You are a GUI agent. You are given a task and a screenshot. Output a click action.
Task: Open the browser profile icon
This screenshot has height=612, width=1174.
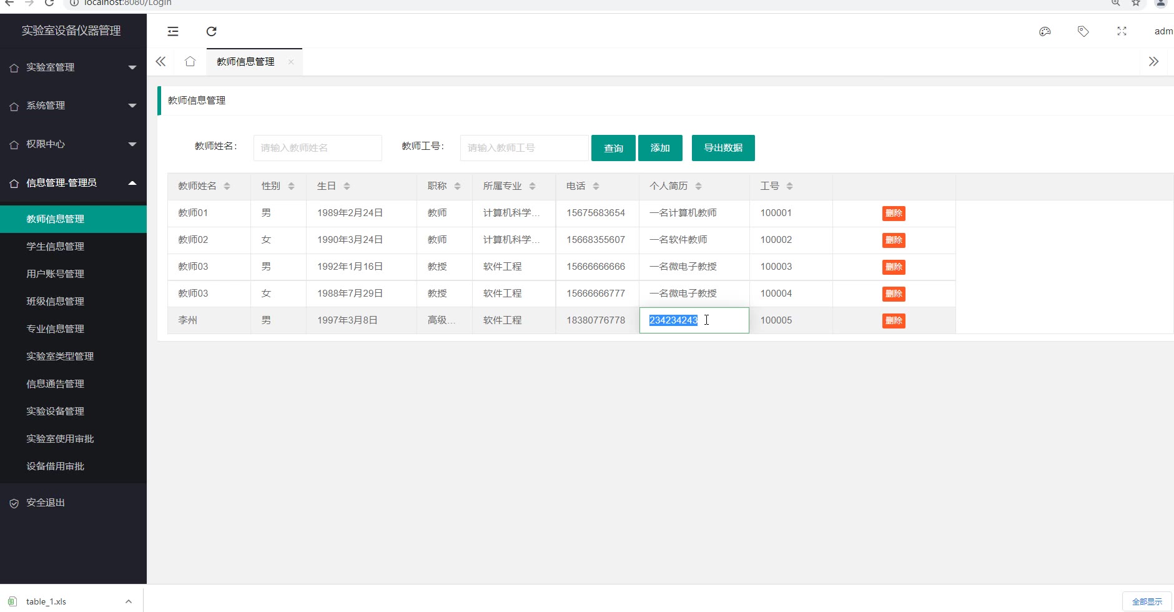[x=1161, y=3]
